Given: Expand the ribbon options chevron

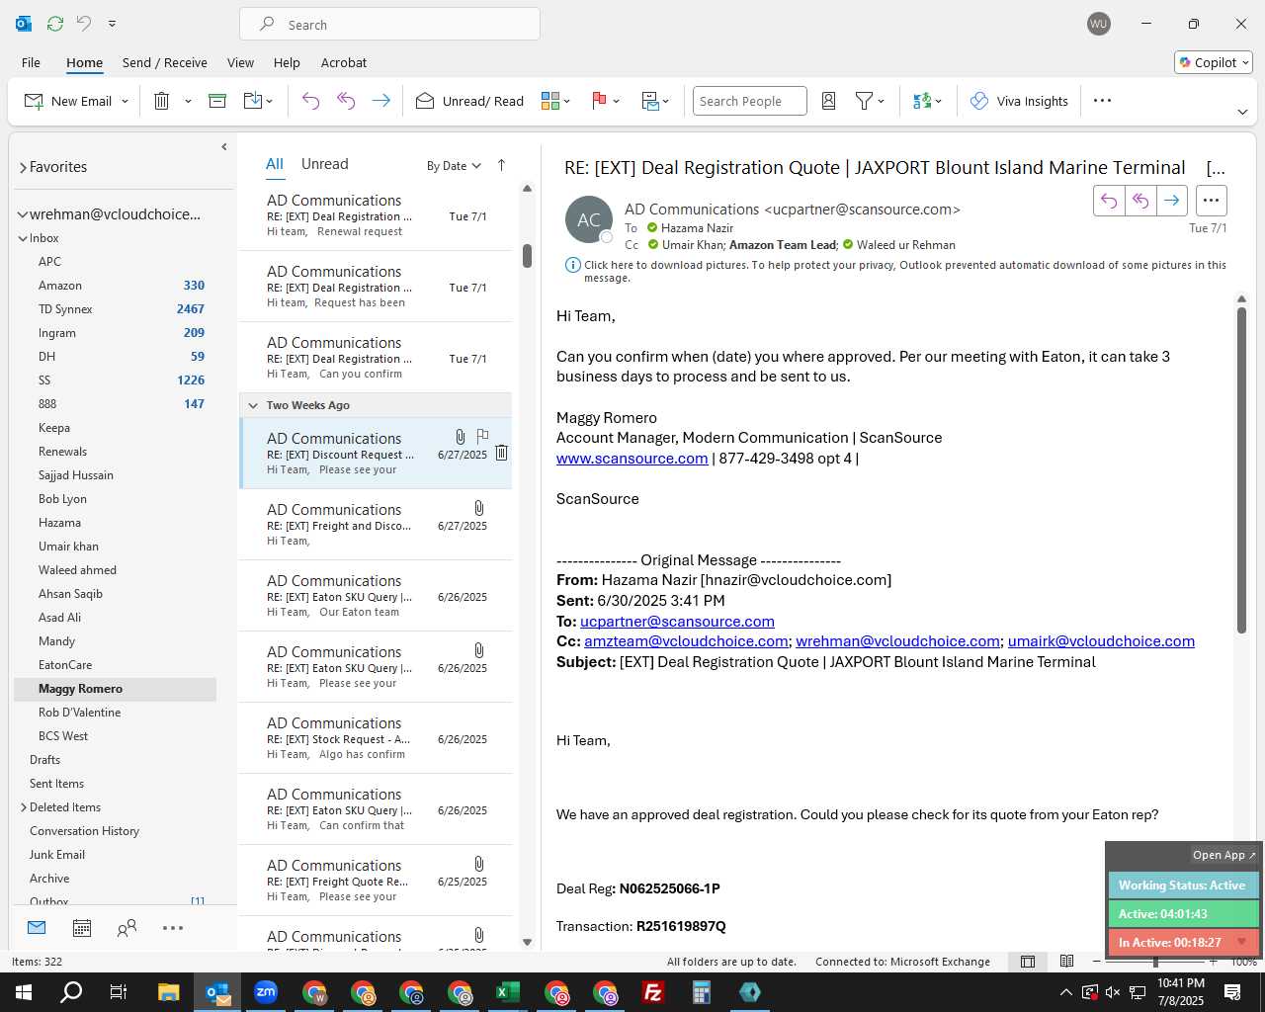Looking at the screenshot, I should [x=1242, y=112].
